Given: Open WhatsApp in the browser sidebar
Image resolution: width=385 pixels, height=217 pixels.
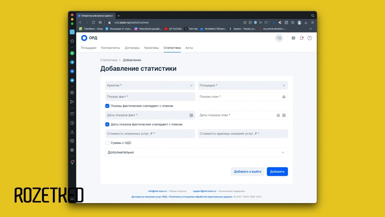Looking at the screenshot, I should tap(72, 53).
